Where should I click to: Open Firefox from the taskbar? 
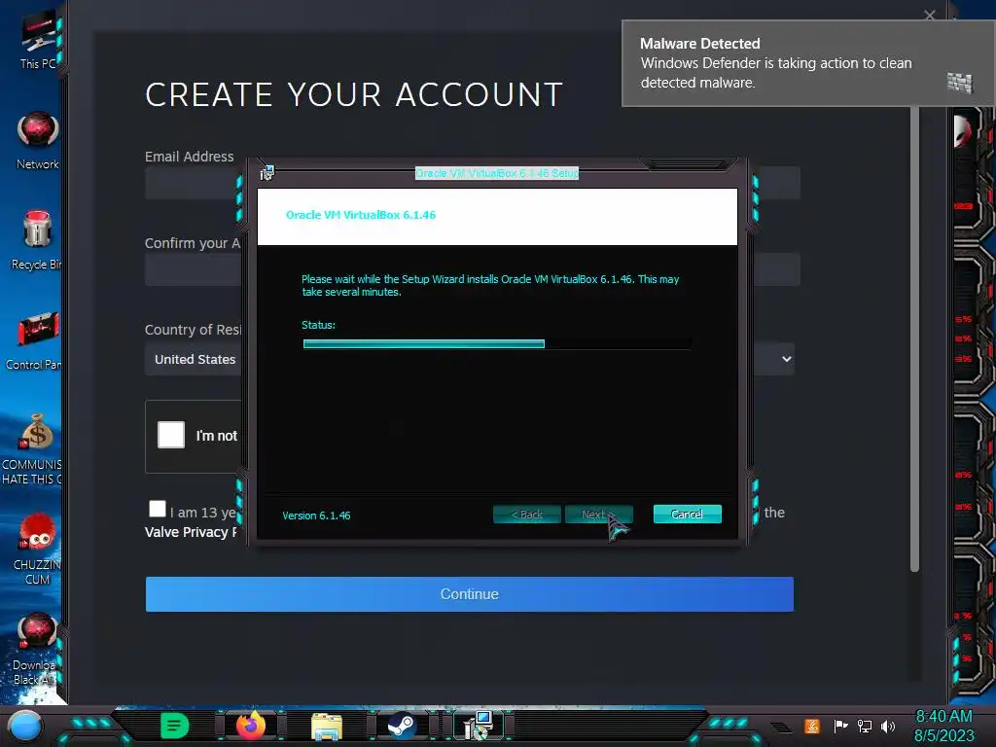point(250,726)
